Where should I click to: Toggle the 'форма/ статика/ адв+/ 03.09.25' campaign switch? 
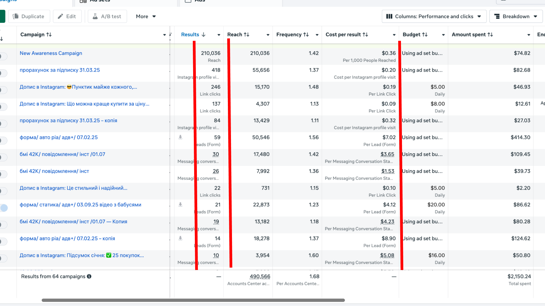(x=3, y=208)
